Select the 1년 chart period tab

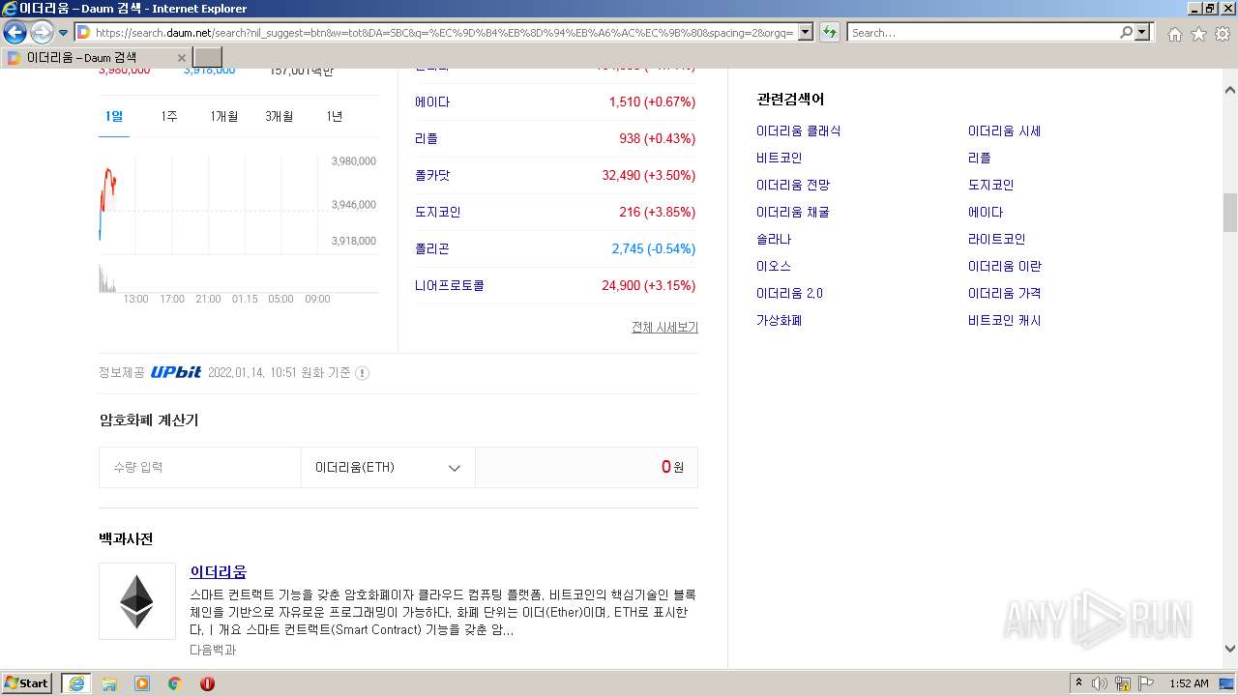tap(335, 116)
